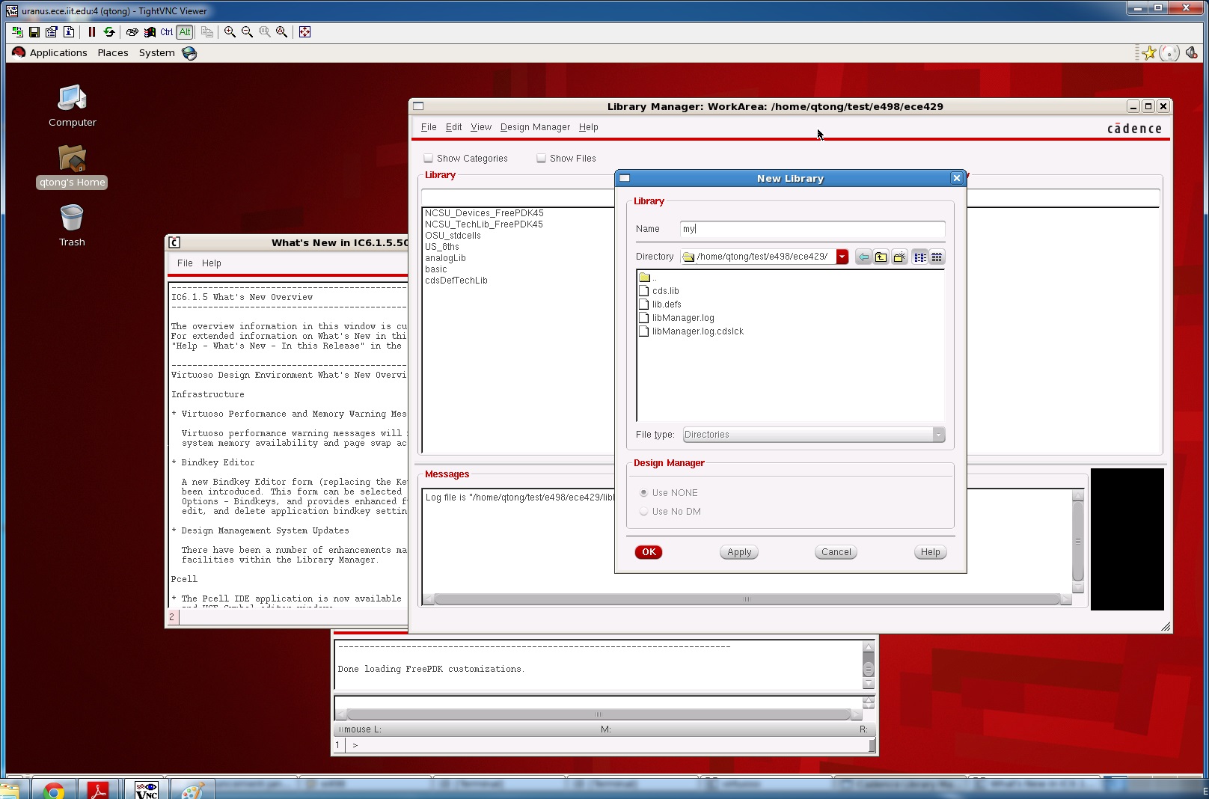Click Apply in New Library dialog
Screen dimensions: 1209x799
pyautogui.click(x=739, y=552)
